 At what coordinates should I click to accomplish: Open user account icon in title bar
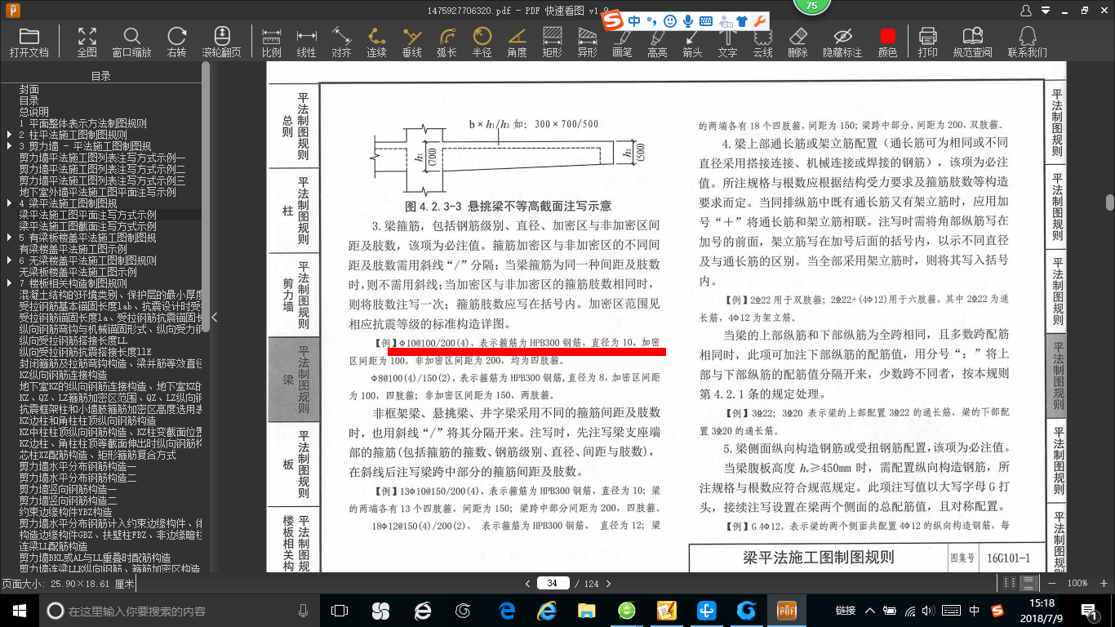[1025, 10]
